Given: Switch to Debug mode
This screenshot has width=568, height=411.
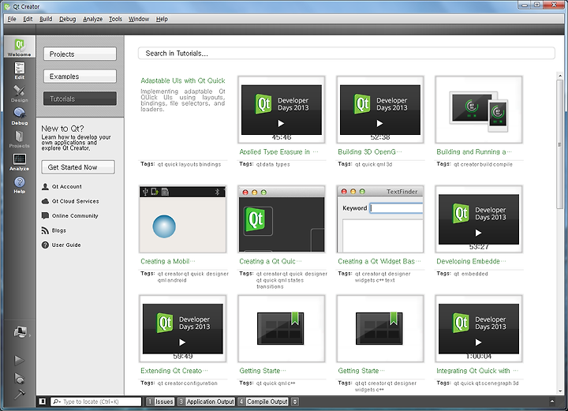Looking at the screenshot, I should tap(19, 116).
